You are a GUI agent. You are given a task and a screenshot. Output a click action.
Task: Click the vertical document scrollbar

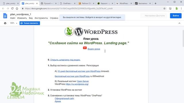[x=183, y=39]
